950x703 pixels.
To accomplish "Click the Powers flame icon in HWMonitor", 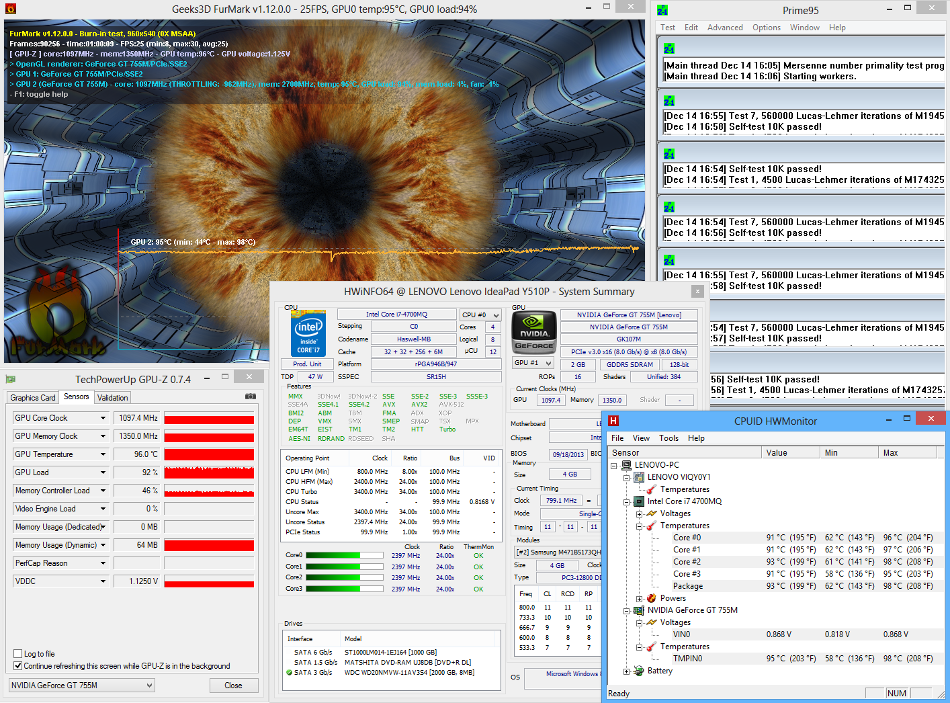I will pos(651,598).
